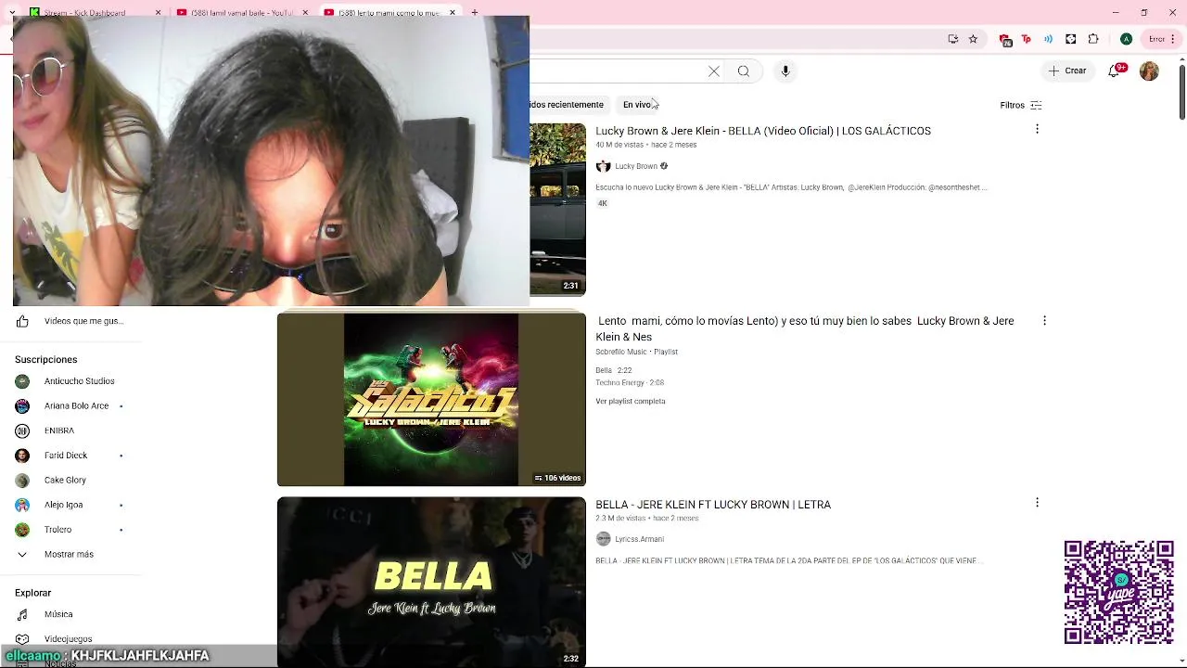Play the BELLA Video Oficial thumbnail

557,210
